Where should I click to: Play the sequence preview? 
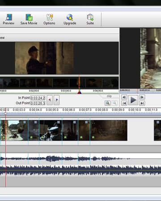click(133, 100)
